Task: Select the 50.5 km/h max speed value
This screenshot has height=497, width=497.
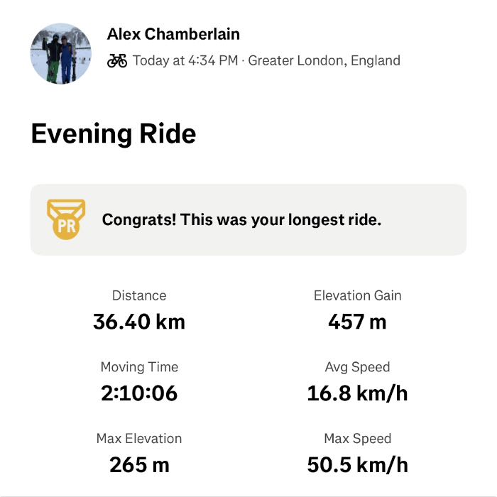Action: point(357,465)
